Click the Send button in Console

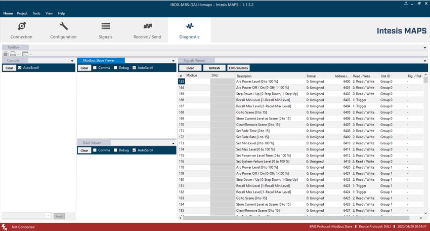point(59,216)
